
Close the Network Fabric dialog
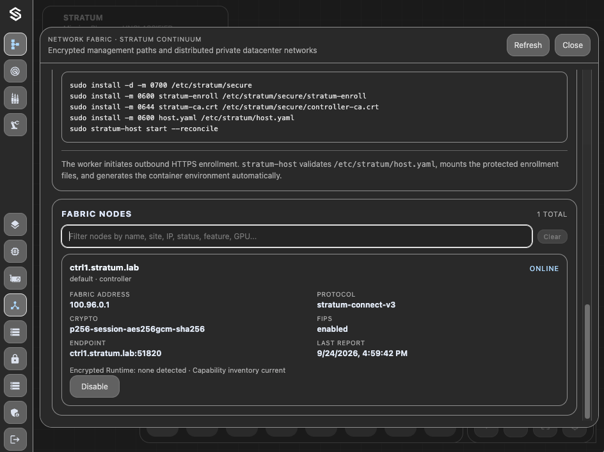573,45
